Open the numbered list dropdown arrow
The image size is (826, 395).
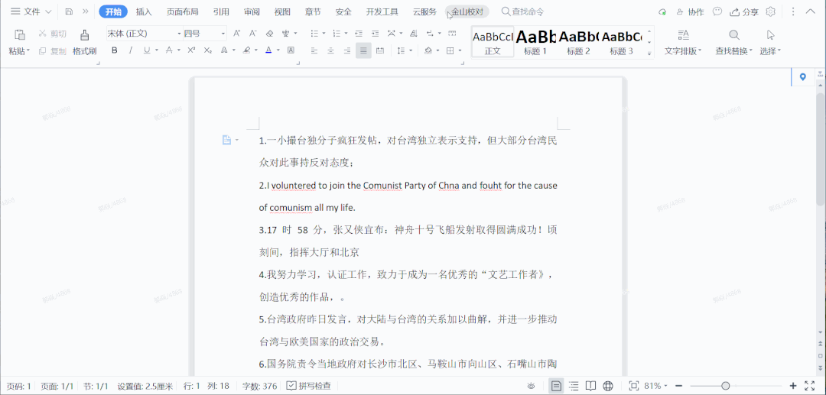[346, 34]
